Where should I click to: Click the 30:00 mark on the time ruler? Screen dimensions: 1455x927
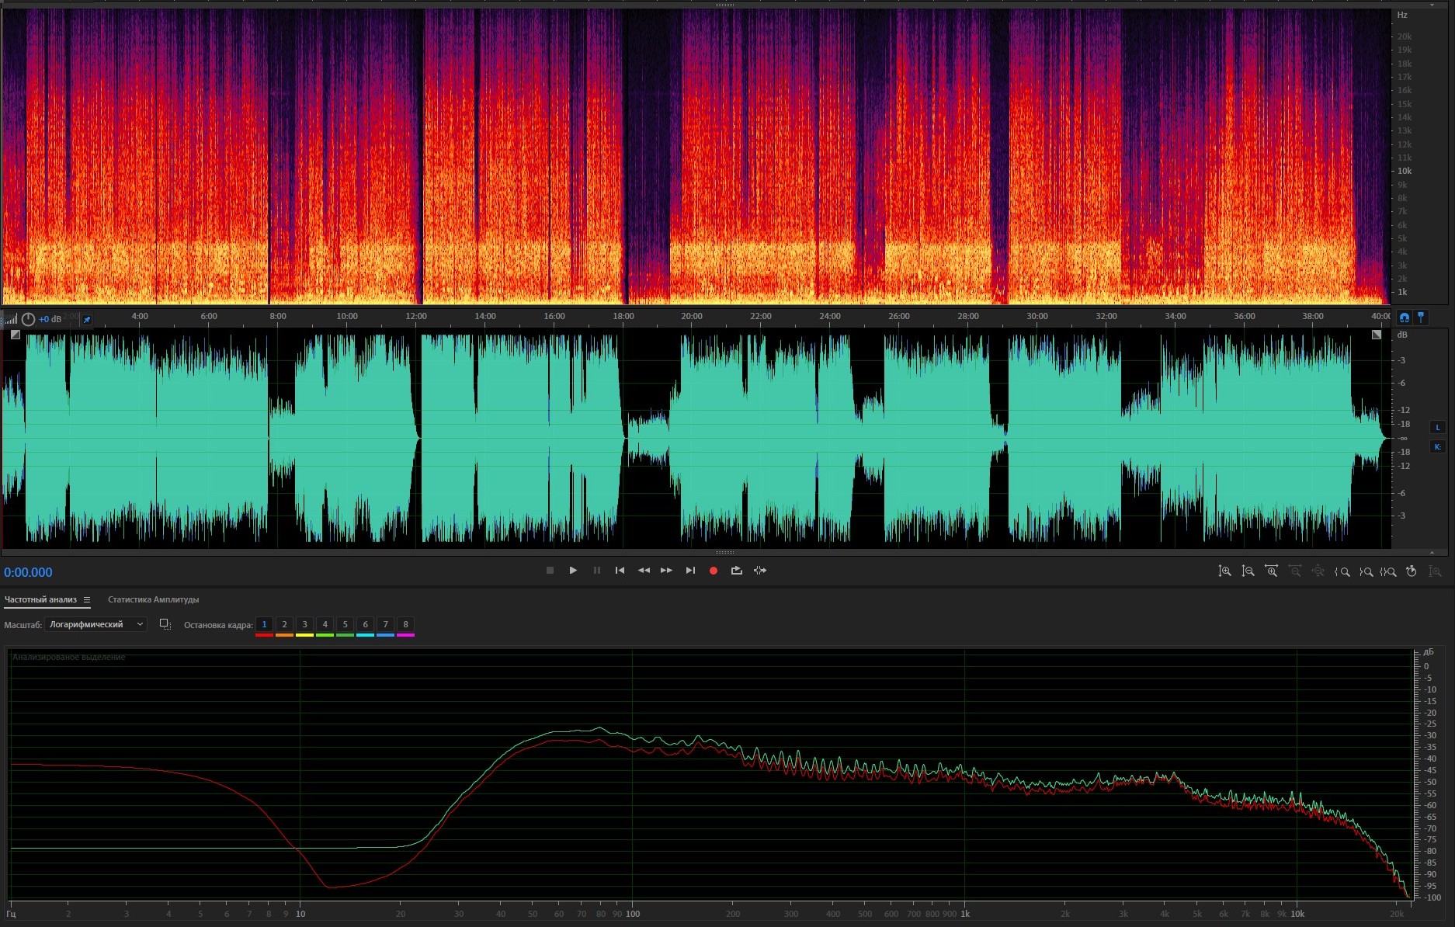coord(1037,316)
